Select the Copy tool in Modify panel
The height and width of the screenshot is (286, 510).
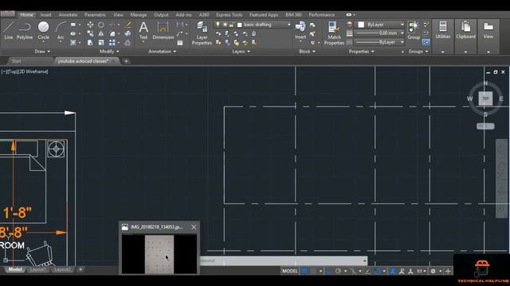[90, 33]
